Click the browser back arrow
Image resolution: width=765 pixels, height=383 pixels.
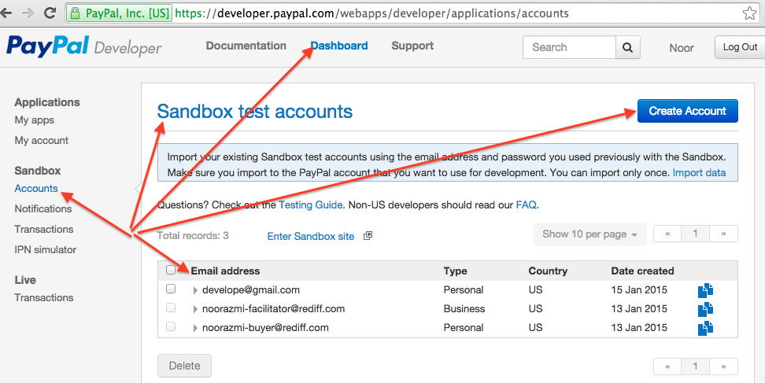(x=6, y=13)
